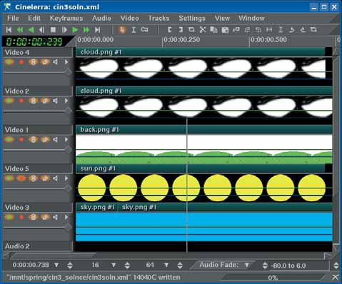This screenshot has width=342, height=284.
Task: Click the scissors cut icon in toolbar
Action: tap(203, 30)
